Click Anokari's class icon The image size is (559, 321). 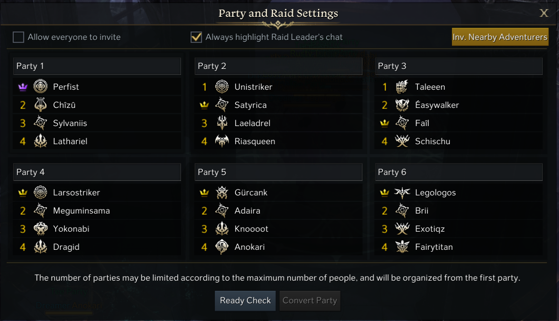pyautogui.click(x=222, y=247)
